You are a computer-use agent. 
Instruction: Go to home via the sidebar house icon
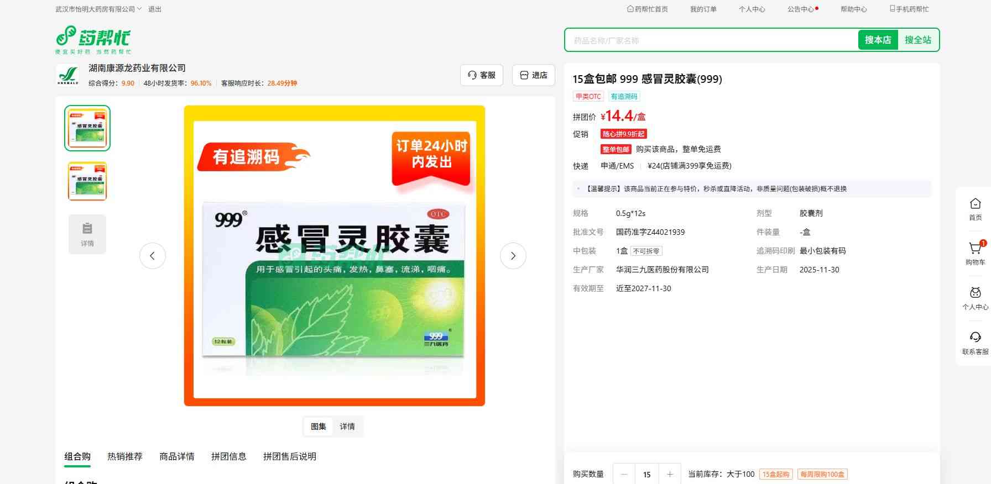pyautogui.click(x=975, y=209)
